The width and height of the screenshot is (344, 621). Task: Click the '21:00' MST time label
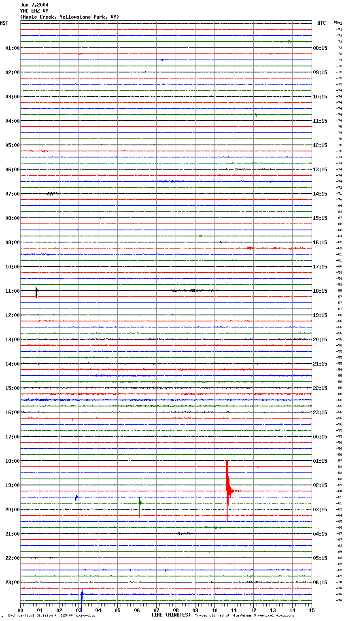tap(13, 534)
